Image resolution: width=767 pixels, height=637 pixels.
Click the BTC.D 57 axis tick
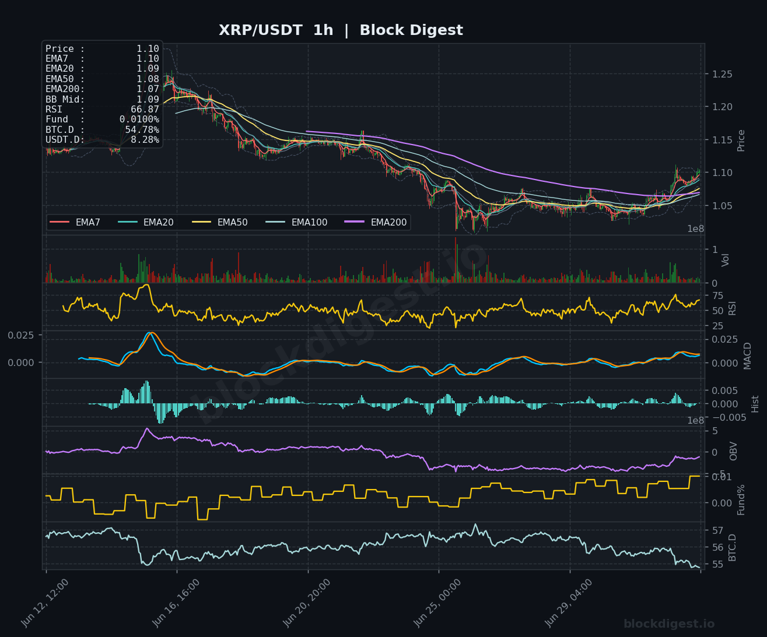(x=717, y=530)
